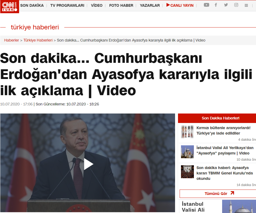Screen dimensions: 256x213
Task: Play the Erdoğan video
Action: [88, 164]
